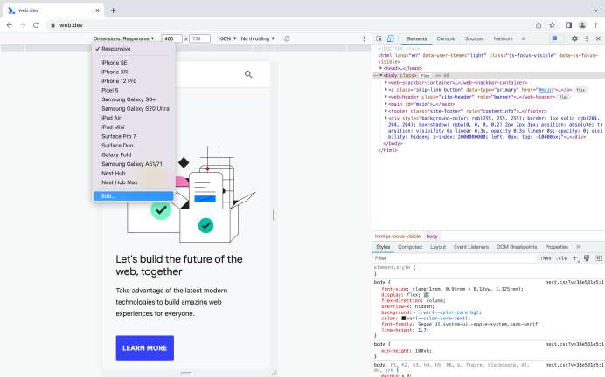Open the Chrome profile avatar
Viewport: 605px width, 377px height.
click(x=582, y=25)
